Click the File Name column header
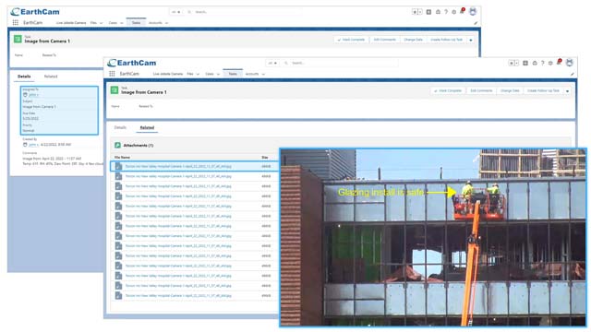 [122, 158]
